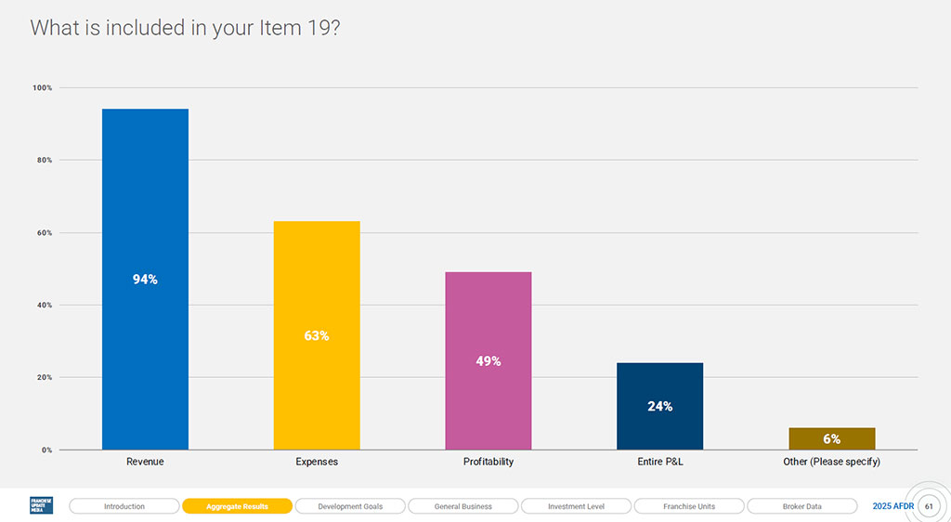951x522 pixels.
Task: Select the yellow Expenses bar
Action: point(317,335)
